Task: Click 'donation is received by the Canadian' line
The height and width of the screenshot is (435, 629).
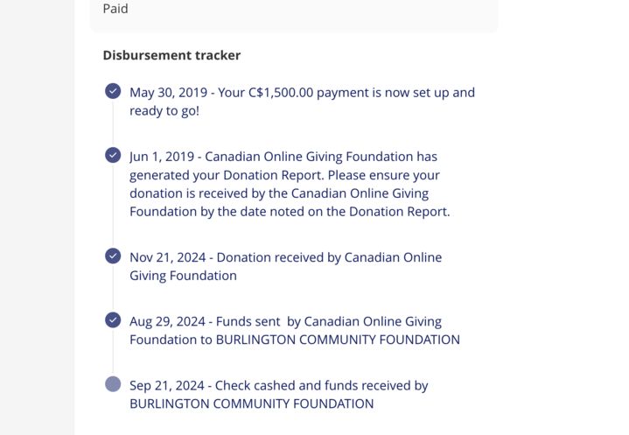Action: point(279,193)
